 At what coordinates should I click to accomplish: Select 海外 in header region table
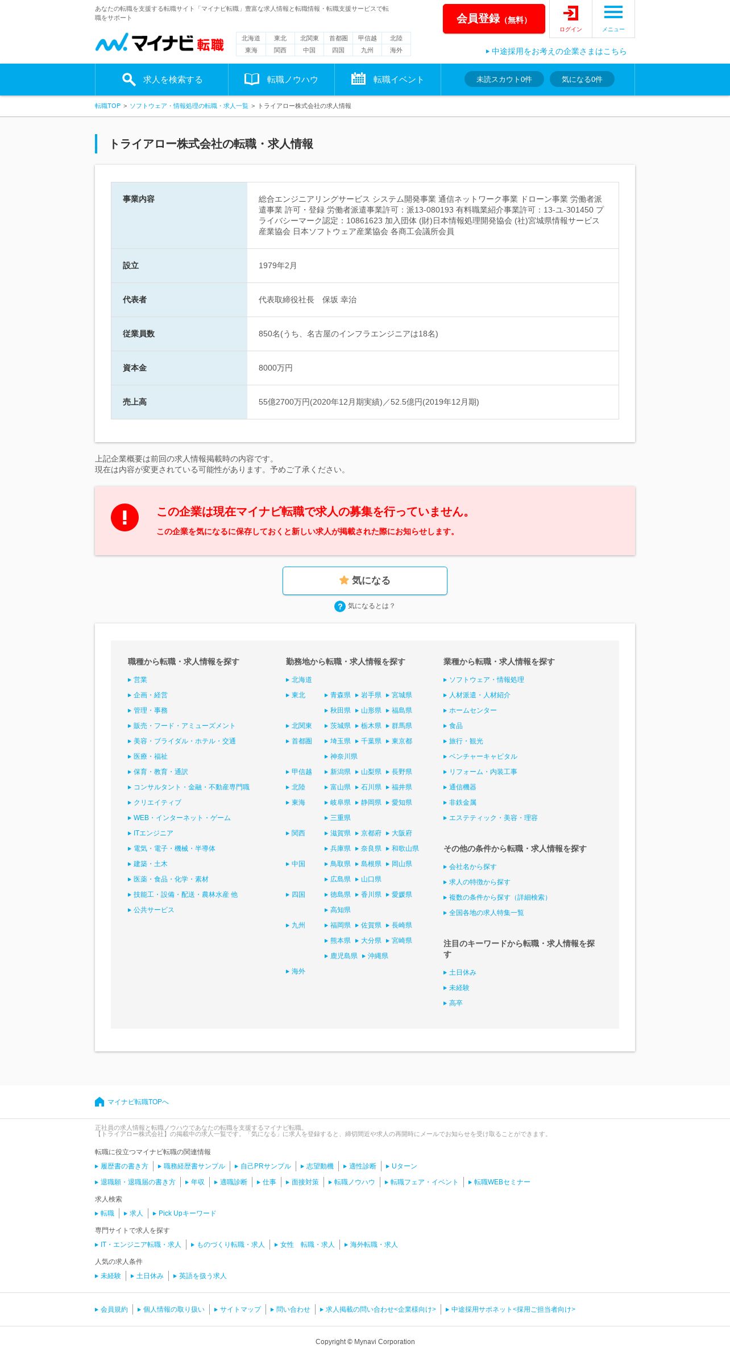tap(396, 50)
